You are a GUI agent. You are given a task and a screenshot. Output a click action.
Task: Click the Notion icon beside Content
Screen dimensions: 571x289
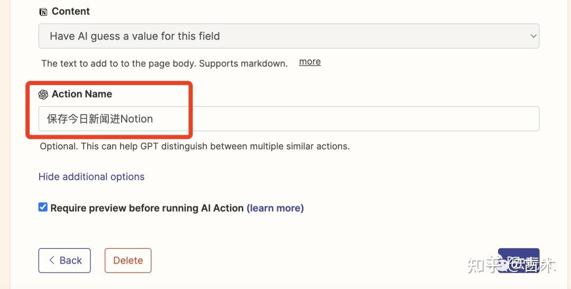(43, 12)
